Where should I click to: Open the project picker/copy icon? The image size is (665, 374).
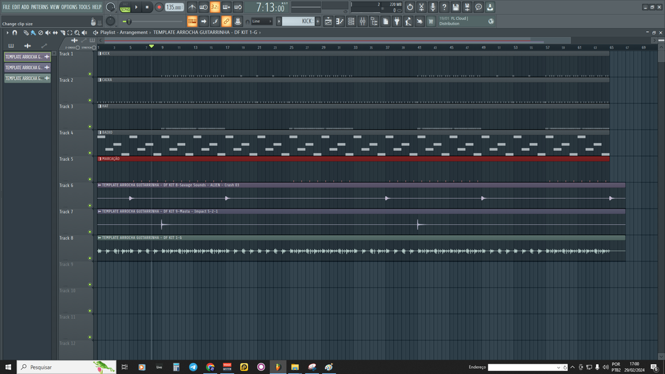coord(386,21)
